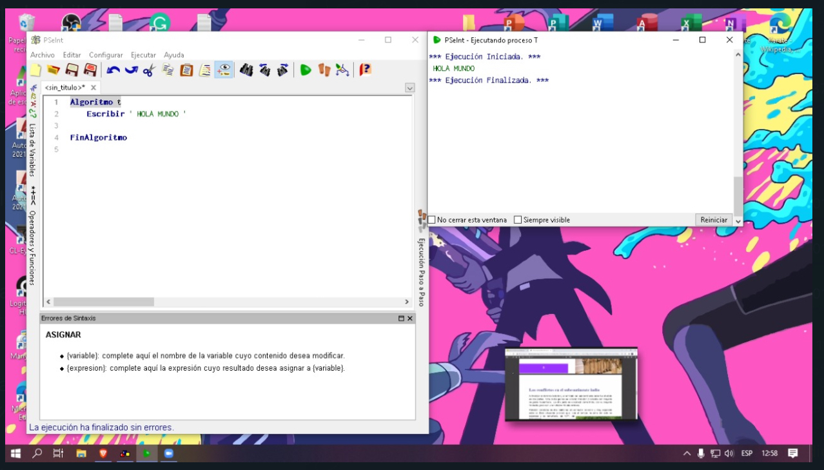Screen dimensions: 824x470
Task: Click the editor's right scroll arrow
Action: [x=407, y=302]
